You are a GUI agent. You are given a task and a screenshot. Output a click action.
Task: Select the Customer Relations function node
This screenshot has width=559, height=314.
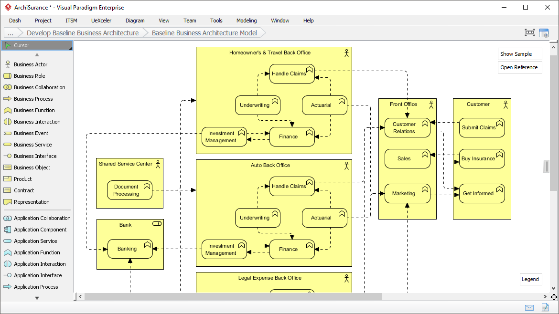(x=408, y=128)
